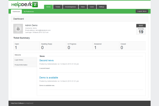Click the News section heading

click(x=42, y=56)
